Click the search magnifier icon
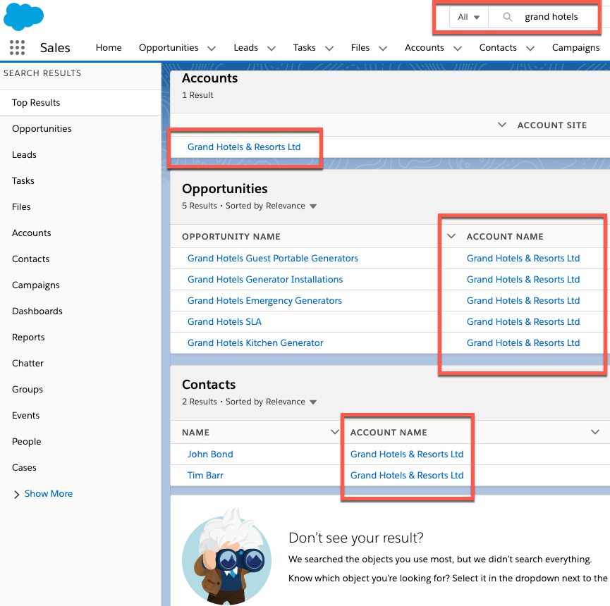Screen dimensions: 610x606 point(507,17)
